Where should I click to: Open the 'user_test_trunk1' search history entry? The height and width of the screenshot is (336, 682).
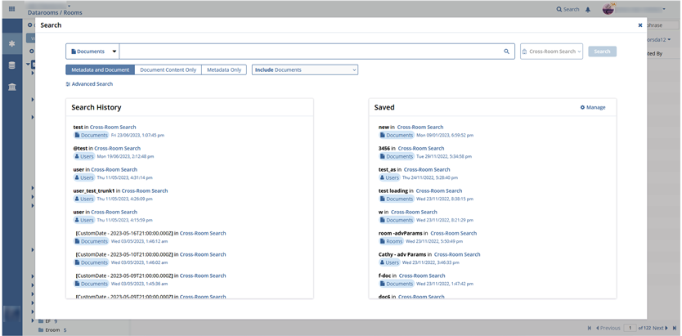pyautogui.click(x=94, y=190)
